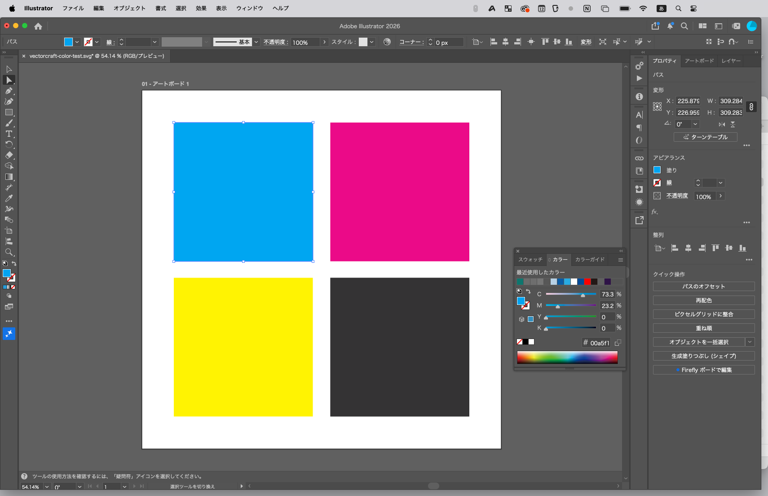768x496 pixels.
Task: Open the Edit Toolbar three dots
Action: 9,321
